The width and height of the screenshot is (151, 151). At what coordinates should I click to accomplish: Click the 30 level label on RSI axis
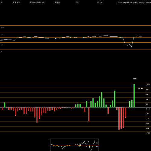tap(2, 44)
